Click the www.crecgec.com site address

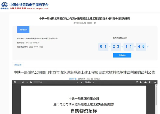[38, 8]
